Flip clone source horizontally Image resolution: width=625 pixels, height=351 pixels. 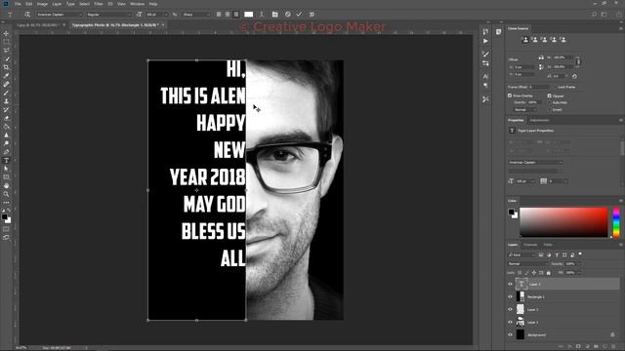541,58
